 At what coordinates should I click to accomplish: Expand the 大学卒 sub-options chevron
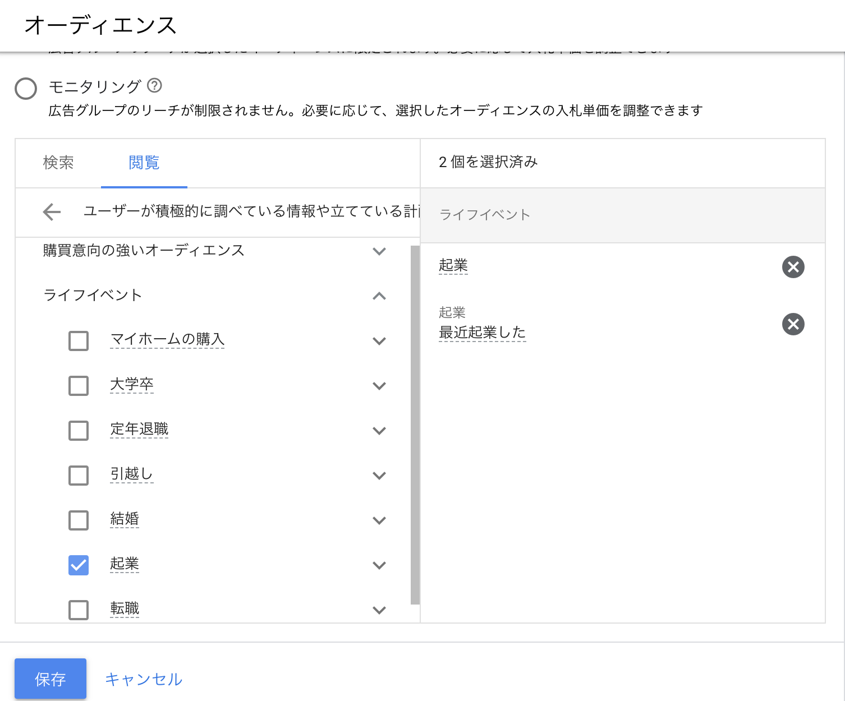coord(379,386)
